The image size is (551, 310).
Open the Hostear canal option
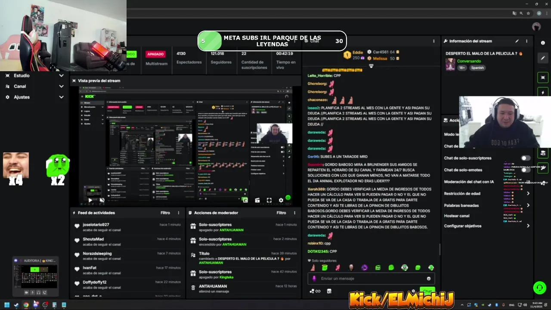[456, 216]
